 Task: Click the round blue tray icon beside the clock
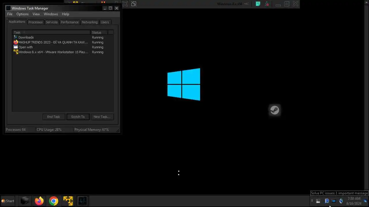click(x=341, y=201)
